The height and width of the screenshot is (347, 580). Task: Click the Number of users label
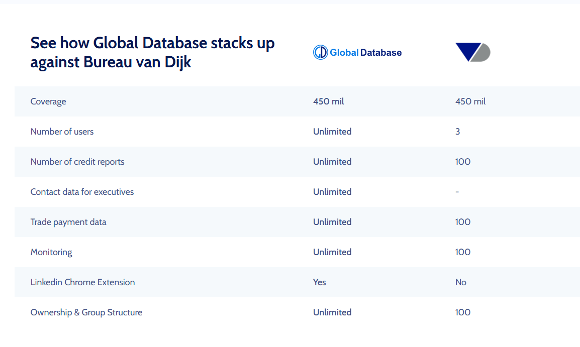coord(62,132)
